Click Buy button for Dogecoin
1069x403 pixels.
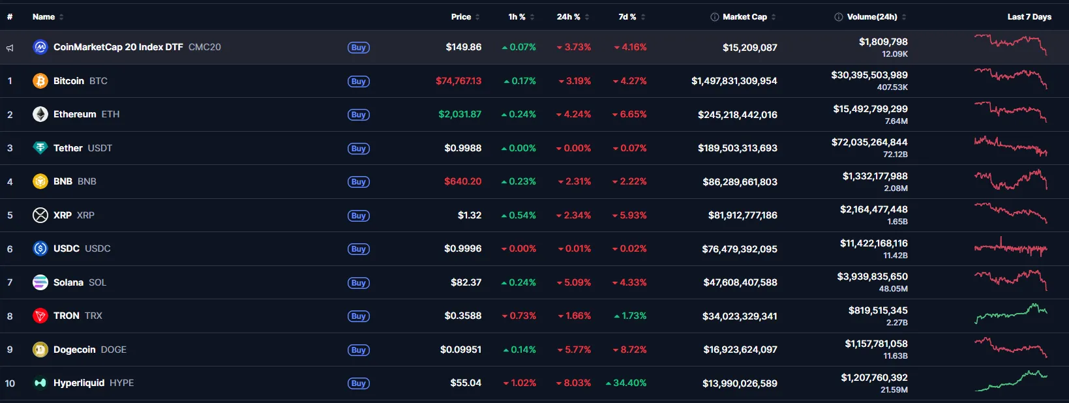[359, 350]
